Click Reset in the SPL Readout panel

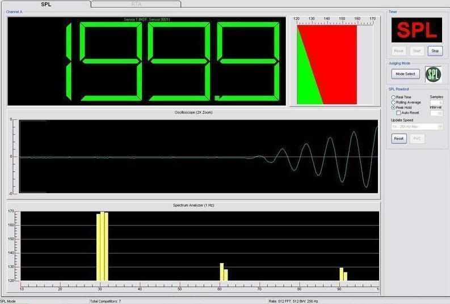399,139
